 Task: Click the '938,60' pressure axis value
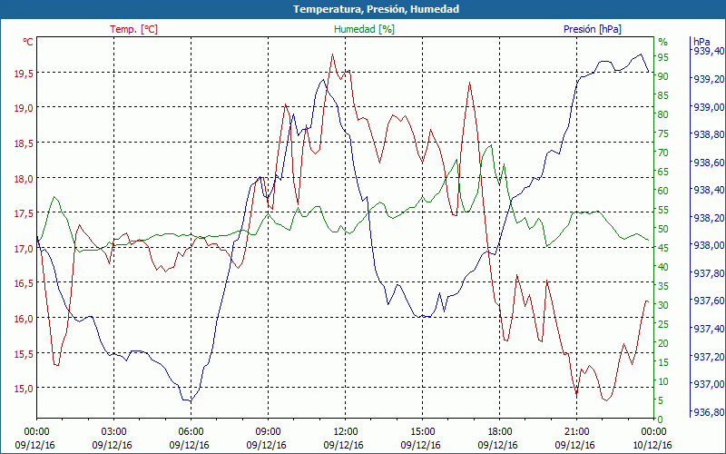(x=709, y=163)
